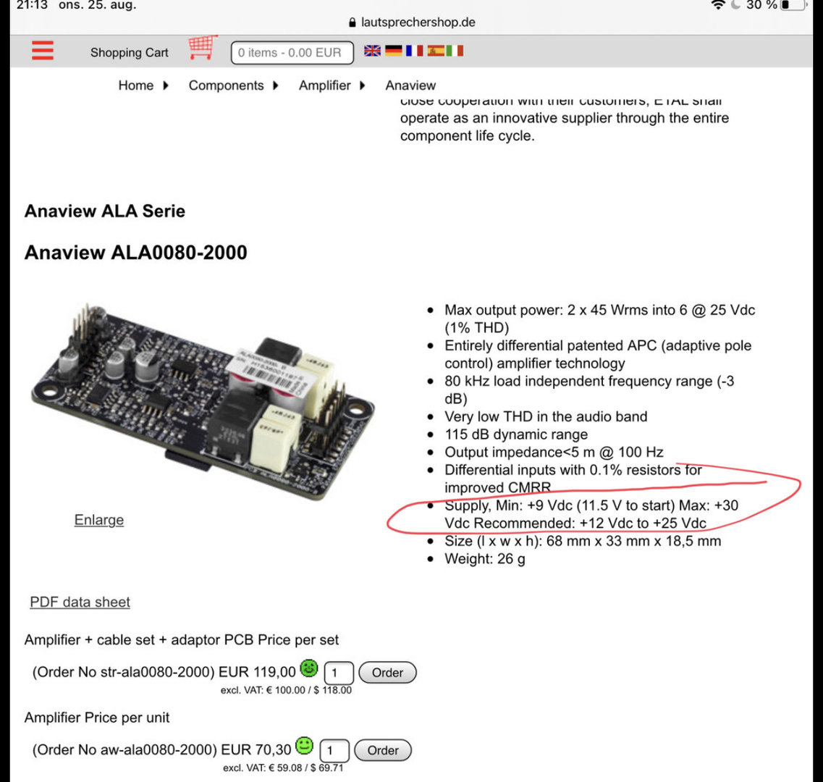Choose the French flag language
Image resolution: width=823 pixels, height=782 pixels.
(x=414, y=51)
